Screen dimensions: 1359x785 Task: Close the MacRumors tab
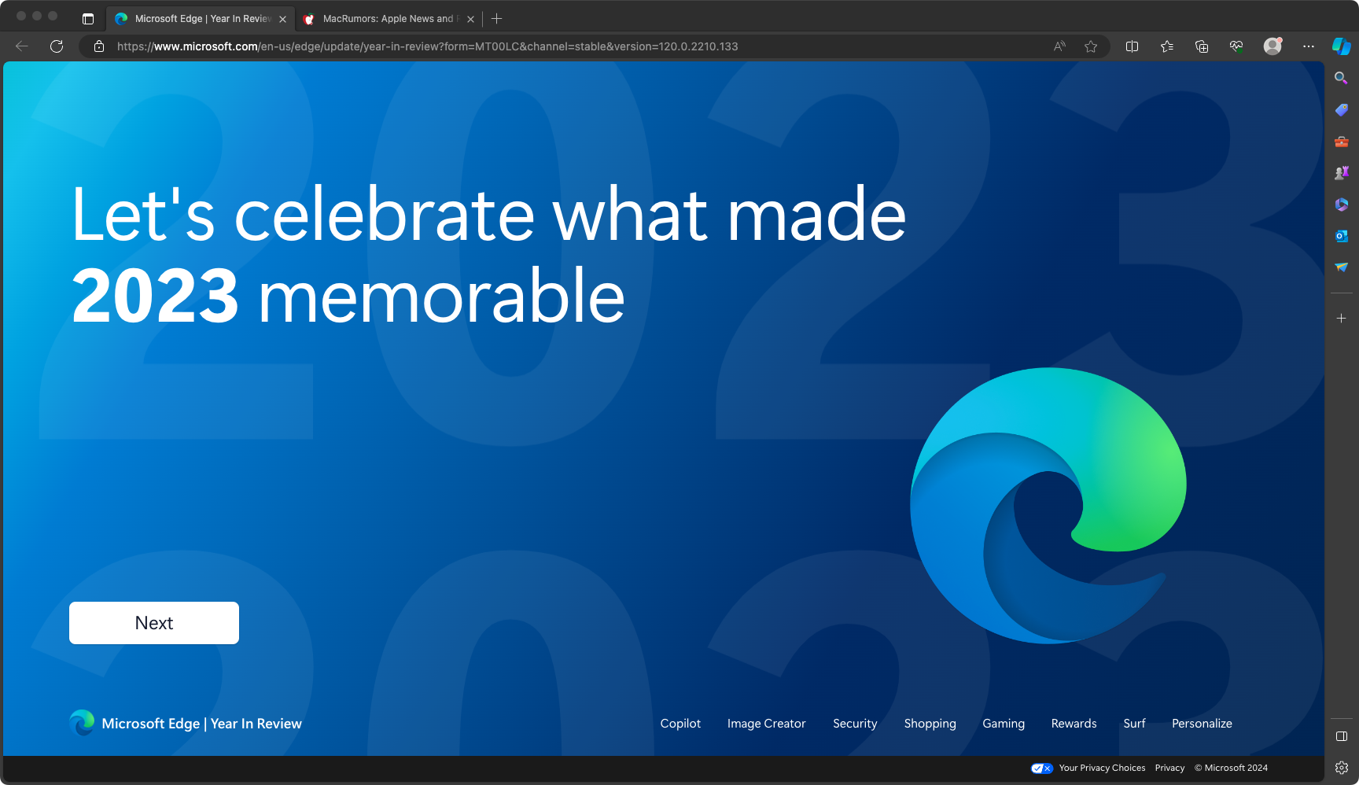point(470,19)
